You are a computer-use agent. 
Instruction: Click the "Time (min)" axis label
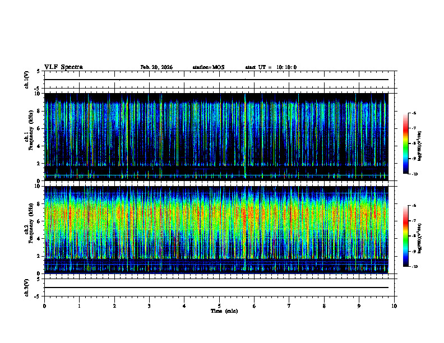224,311
